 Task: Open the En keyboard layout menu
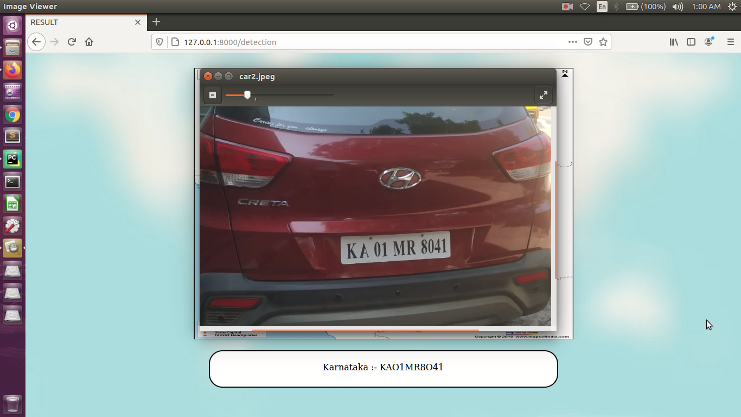click(x=602, y=7)
